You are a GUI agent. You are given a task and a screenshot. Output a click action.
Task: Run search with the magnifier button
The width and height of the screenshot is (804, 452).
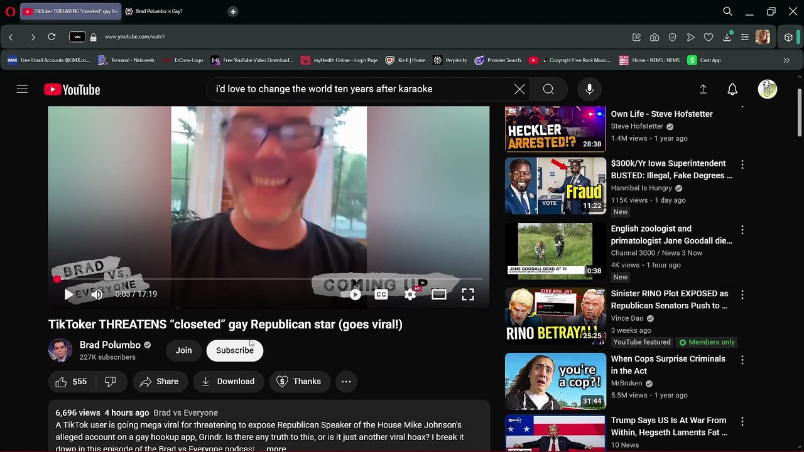(548, 89)
